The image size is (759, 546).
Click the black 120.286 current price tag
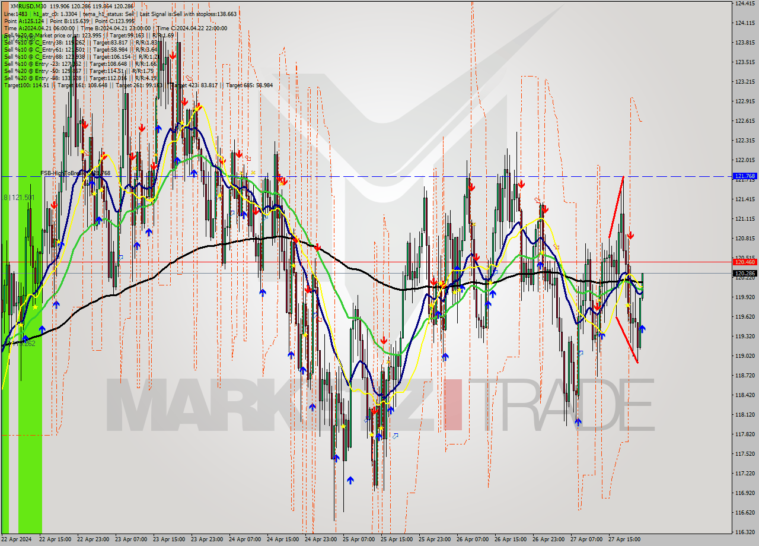(x=745, y=274)
